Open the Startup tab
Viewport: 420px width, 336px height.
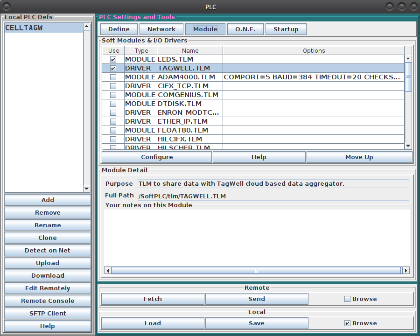[x=286, y=29]
